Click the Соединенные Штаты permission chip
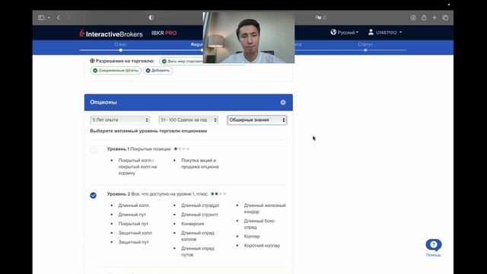The height and width of the screenshot is (274, 487). tap(116, 71)
